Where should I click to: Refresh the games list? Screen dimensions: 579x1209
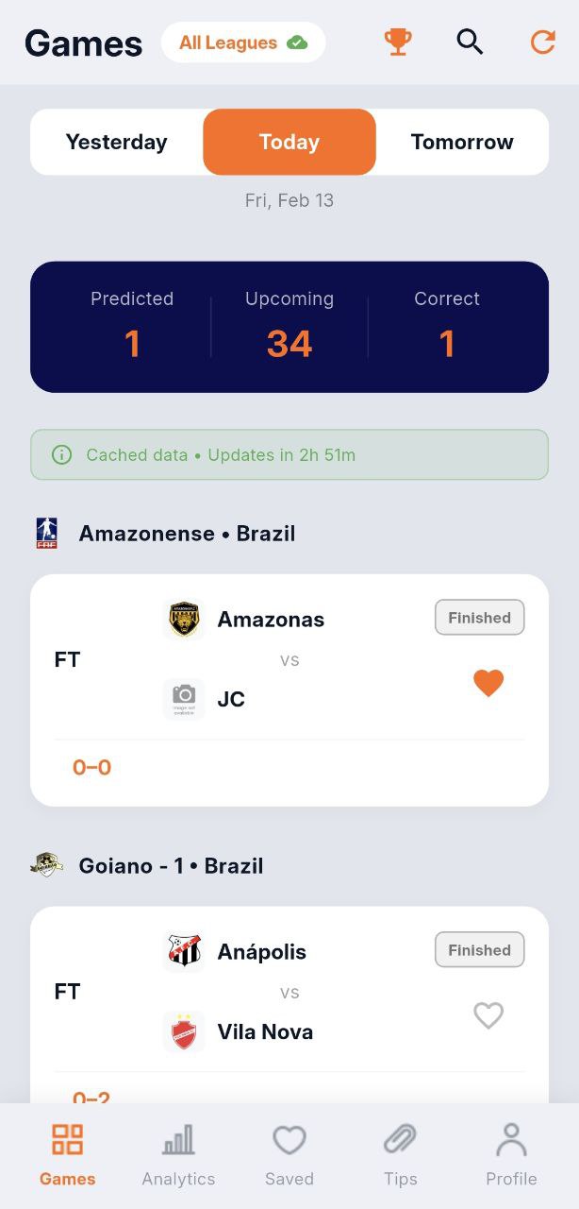click(542, 43)
